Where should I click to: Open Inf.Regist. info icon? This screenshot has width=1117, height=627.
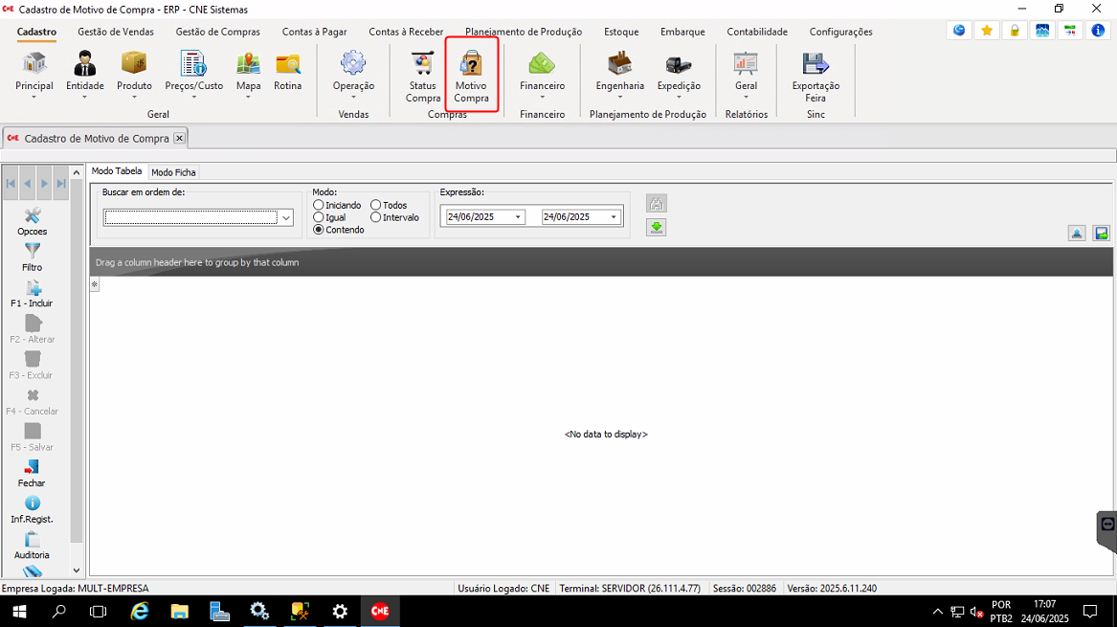(x=32, y=509)
